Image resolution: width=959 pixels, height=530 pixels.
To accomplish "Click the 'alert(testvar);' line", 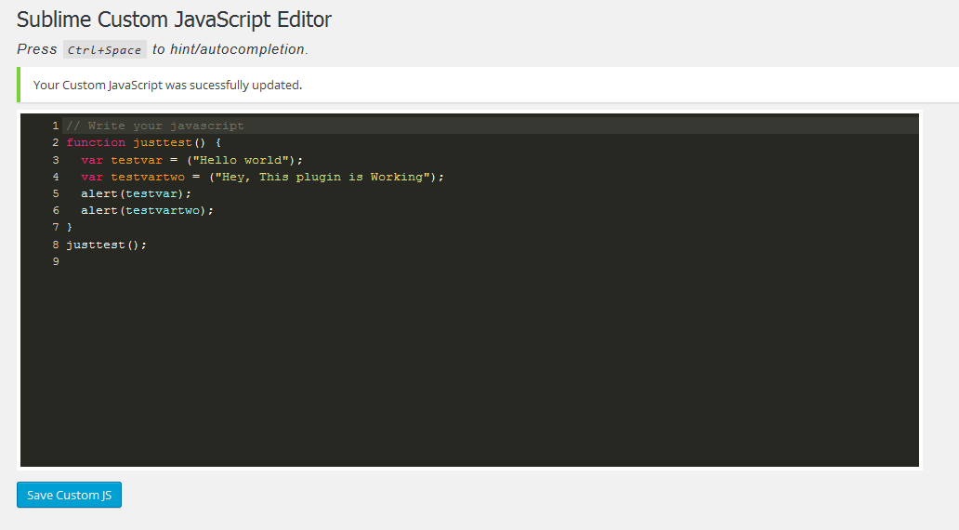I will click(x=136, y=193).
